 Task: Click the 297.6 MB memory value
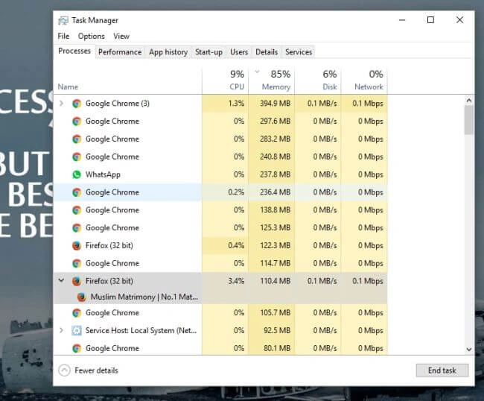click(275, 121)
